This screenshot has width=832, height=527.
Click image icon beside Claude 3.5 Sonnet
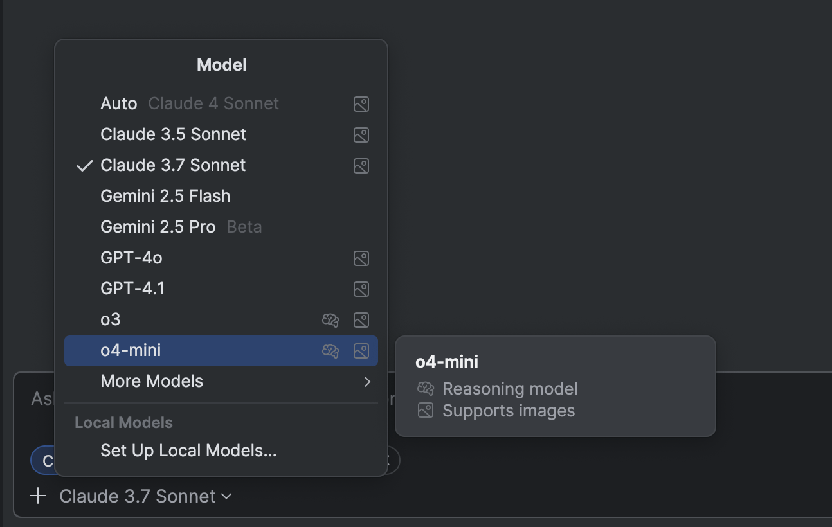point(361,135)
